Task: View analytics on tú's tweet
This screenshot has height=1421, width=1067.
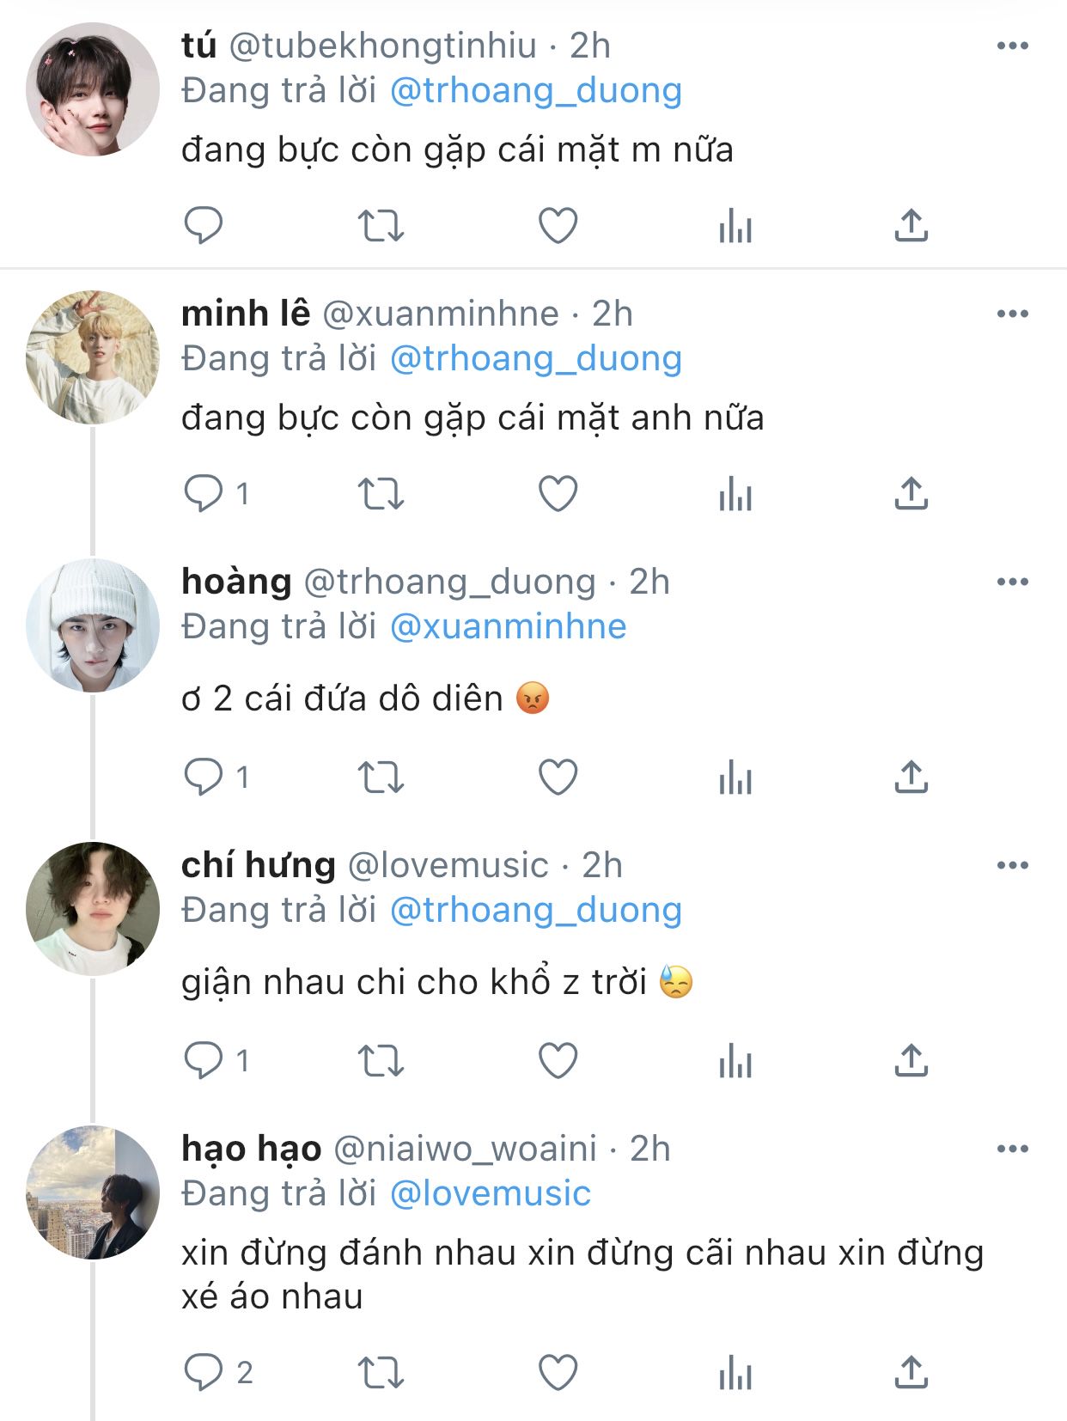Action: pos(735,226)
